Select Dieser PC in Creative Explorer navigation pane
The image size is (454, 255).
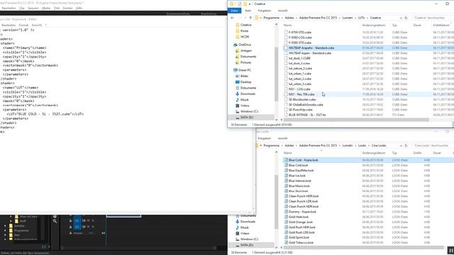[x=245, y=70]
